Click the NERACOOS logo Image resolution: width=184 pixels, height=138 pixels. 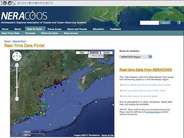click(x=24, y=16)
